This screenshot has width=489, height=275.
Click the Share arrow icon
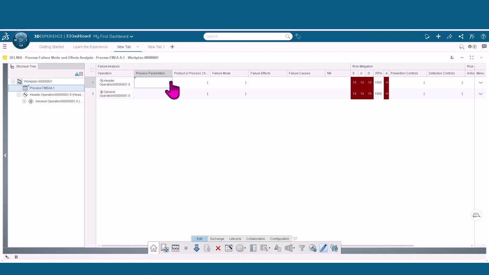pos(449,37)
